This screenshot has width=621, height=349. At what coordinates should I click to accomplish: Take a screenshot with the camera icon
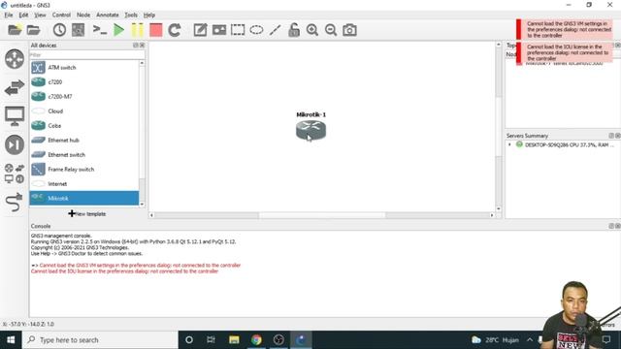349,30
